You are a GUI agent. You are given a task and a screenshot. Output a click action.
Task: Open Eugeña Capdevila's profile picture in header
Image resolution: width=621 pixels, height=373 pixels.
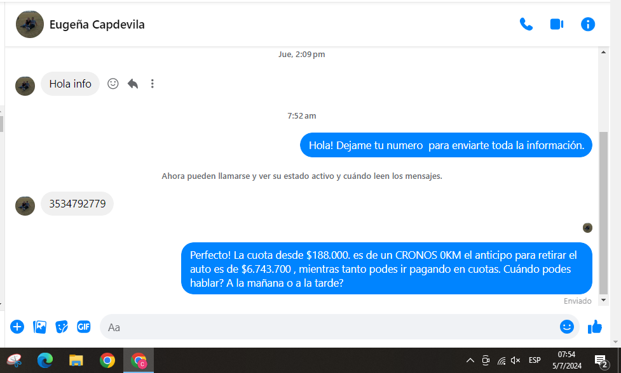pyautogui.click(x=30, y=24)
